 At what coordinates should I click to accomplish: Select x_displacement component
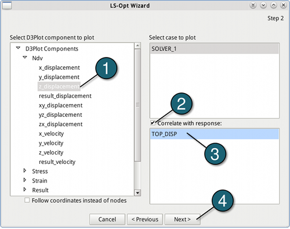59,67
